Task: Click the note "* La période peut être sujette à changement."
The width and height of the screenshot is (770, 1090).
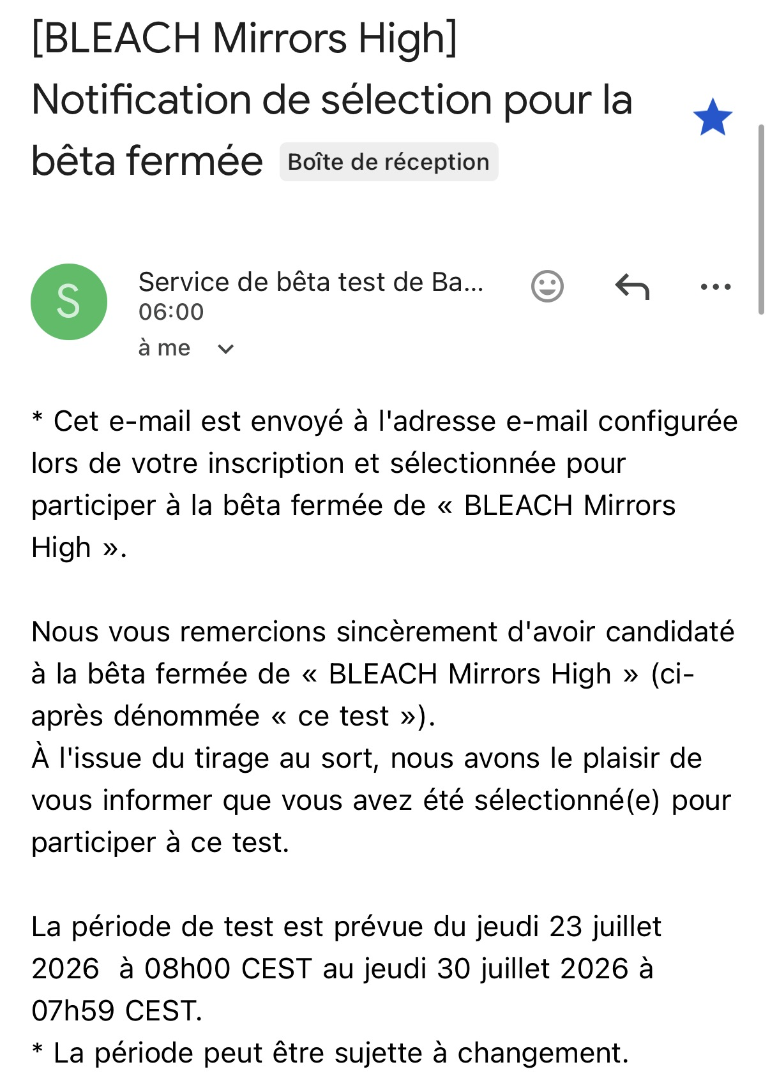Action: point(330,1053)
